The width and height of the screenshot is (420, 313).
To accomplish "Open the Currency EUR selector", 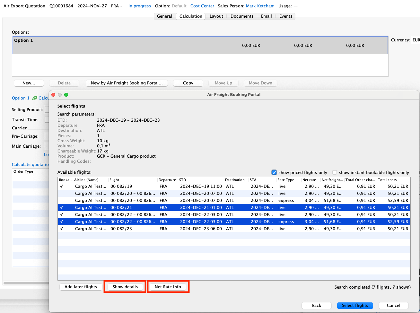I will 416,40.
